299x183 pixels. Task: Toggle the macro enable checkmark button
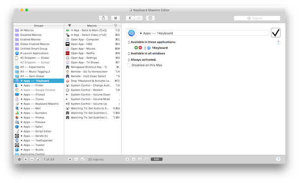point(82,159)
